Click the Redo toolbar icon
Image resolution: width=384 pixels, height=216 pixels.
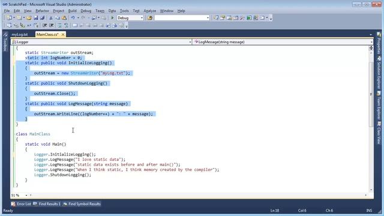[83, 18]
